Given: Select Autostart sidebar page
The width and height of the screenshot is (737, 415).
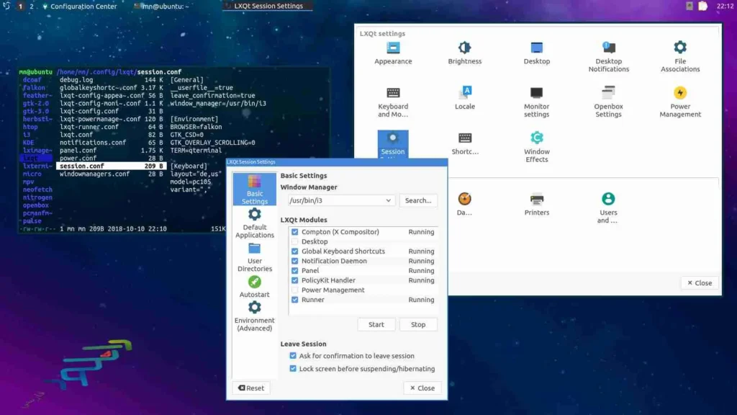Looking at the screenshot, I should (254, 287).
